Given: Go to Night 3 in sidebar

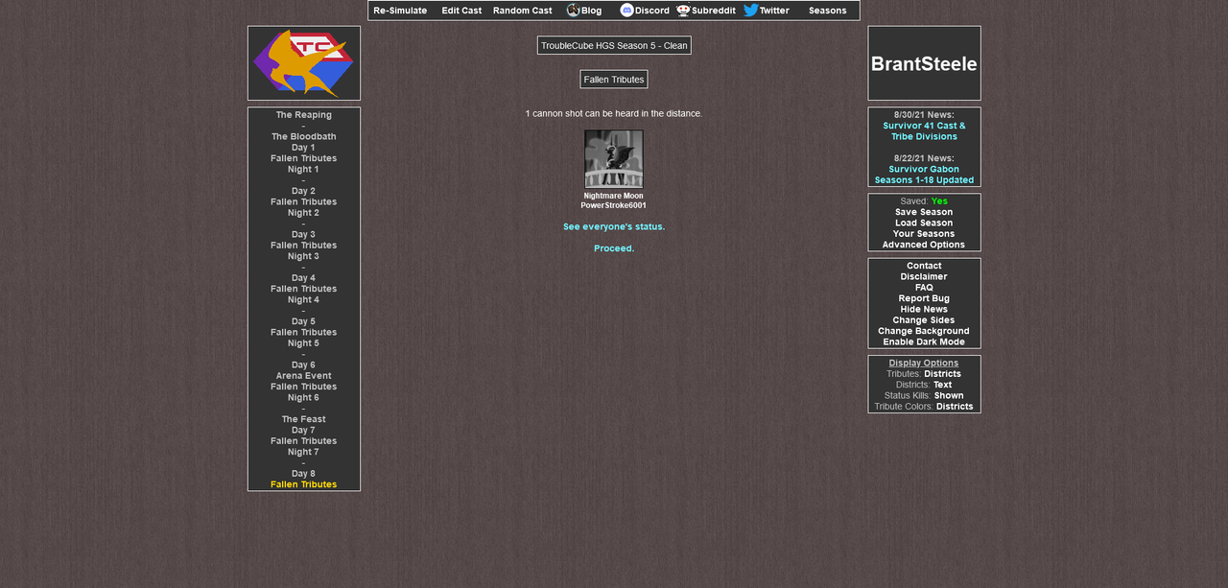Looking at the screenshot, I should (304, 256).
